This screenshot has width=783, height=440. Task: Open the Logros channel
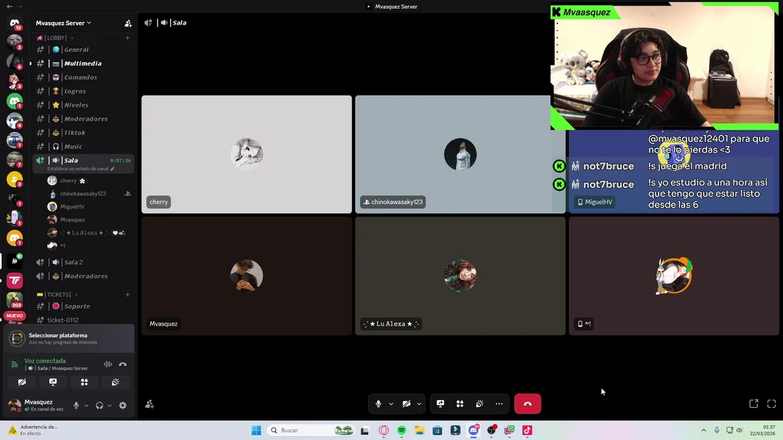[83, 91]
